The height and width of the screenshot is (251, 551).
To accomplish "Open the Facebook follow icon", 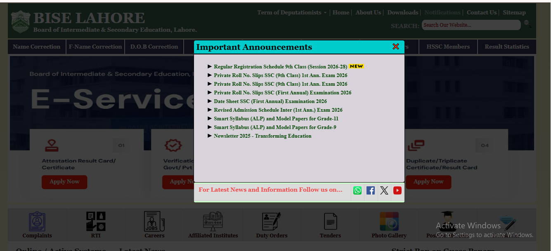I will tap(371, 190).
